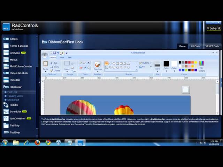Select the Eraser tool
This screenshot has height=167, width=223.
pos(81,68)
